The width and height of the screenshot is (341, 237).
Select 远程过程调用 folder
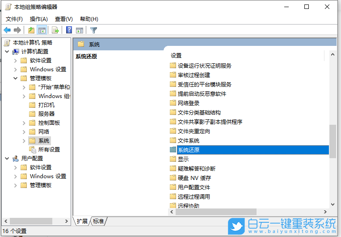[194, 196]
